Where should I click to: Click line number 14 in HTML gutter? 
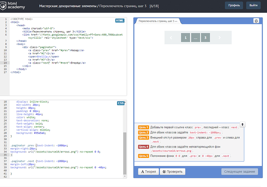pyautogui.click(x=5, y=63)
